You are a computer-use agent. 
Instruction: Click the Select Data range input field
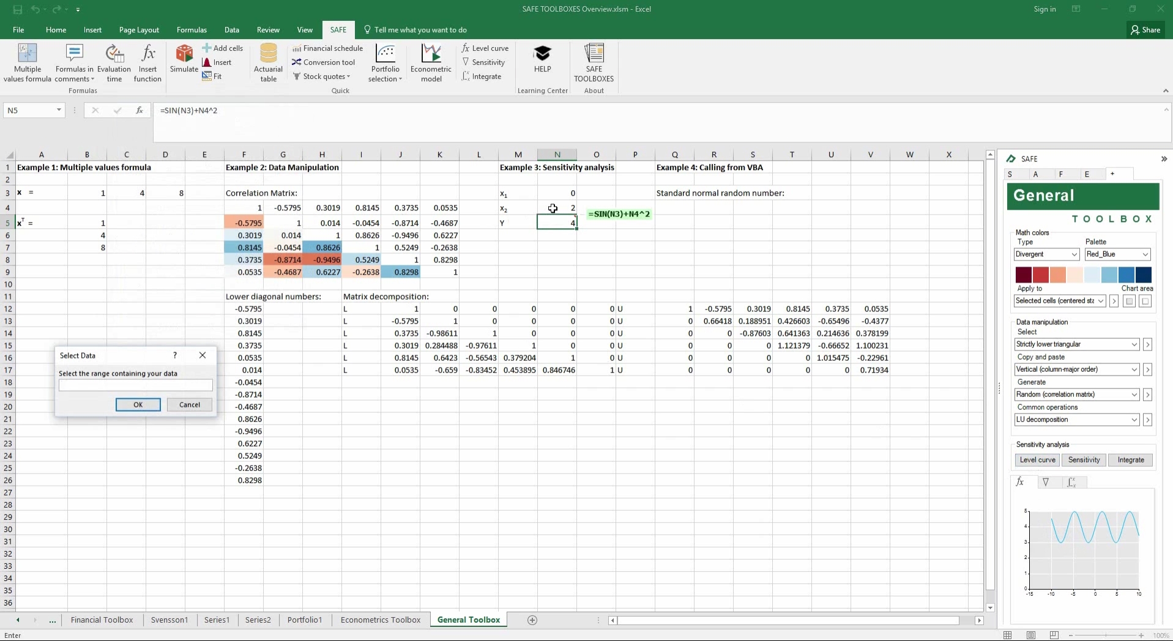point(136,385)
